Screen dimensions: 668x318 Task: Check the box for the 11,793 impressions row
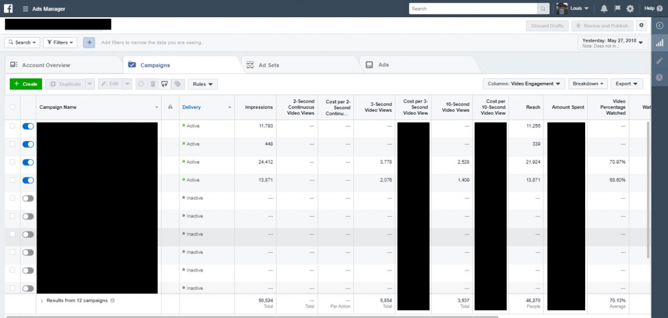tap(12, 126)
